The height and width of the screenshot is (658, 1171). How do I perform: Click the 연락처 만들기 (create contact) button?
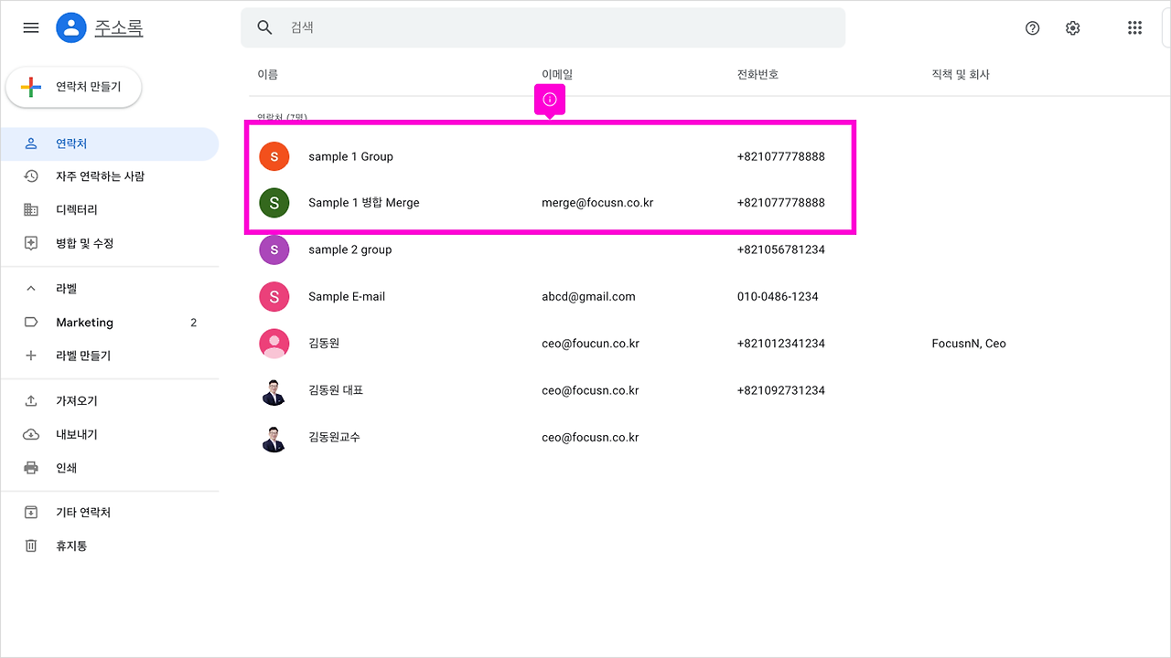pos(73,87)
